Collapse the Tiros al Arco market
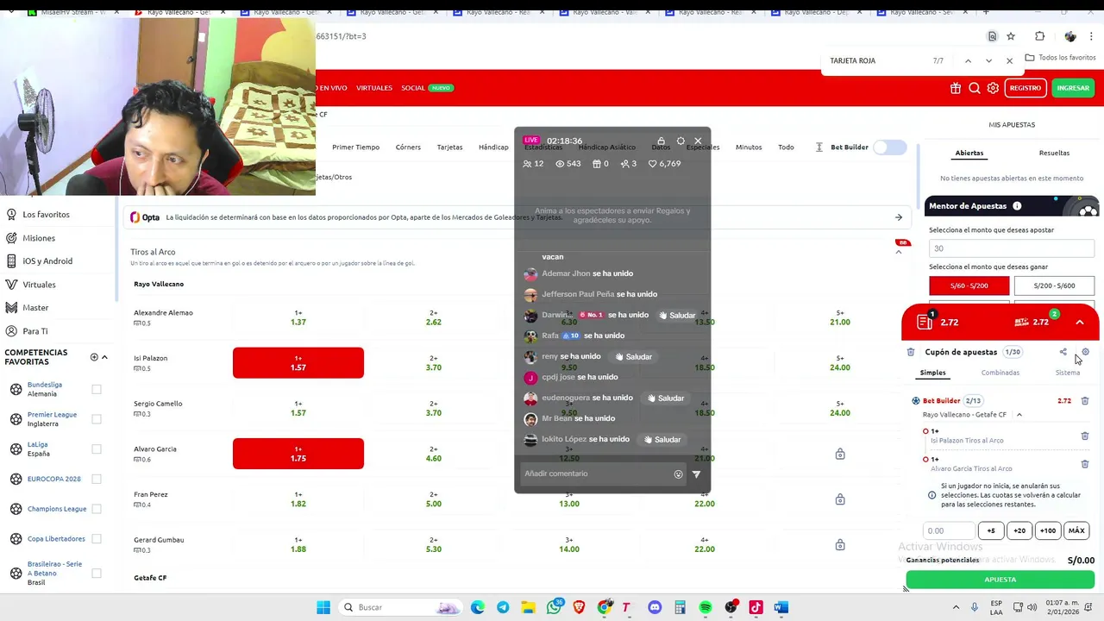 point(899,252)
